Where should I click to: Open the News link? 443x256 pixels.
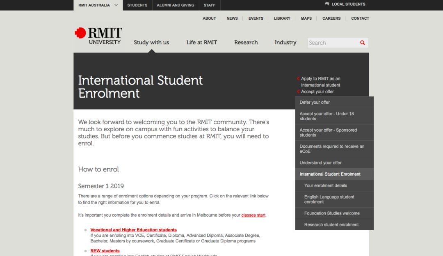coord(232,18)
